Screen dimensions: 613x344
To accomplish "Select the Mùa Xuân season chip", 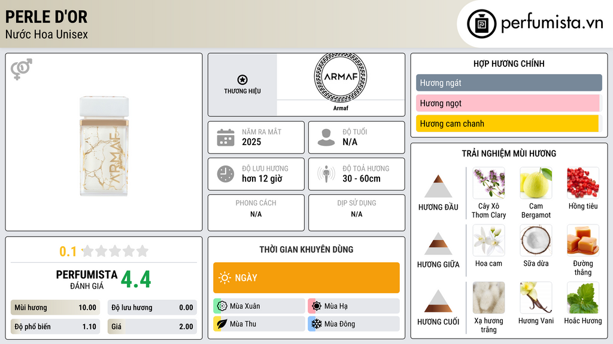I will (x=259, y=306).
